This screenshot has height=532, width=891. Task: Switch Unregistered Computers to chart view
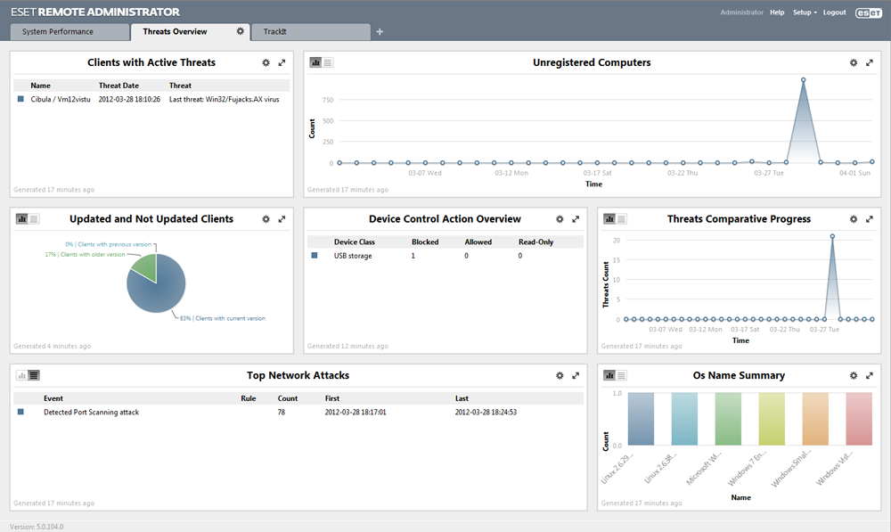[316, 62]
